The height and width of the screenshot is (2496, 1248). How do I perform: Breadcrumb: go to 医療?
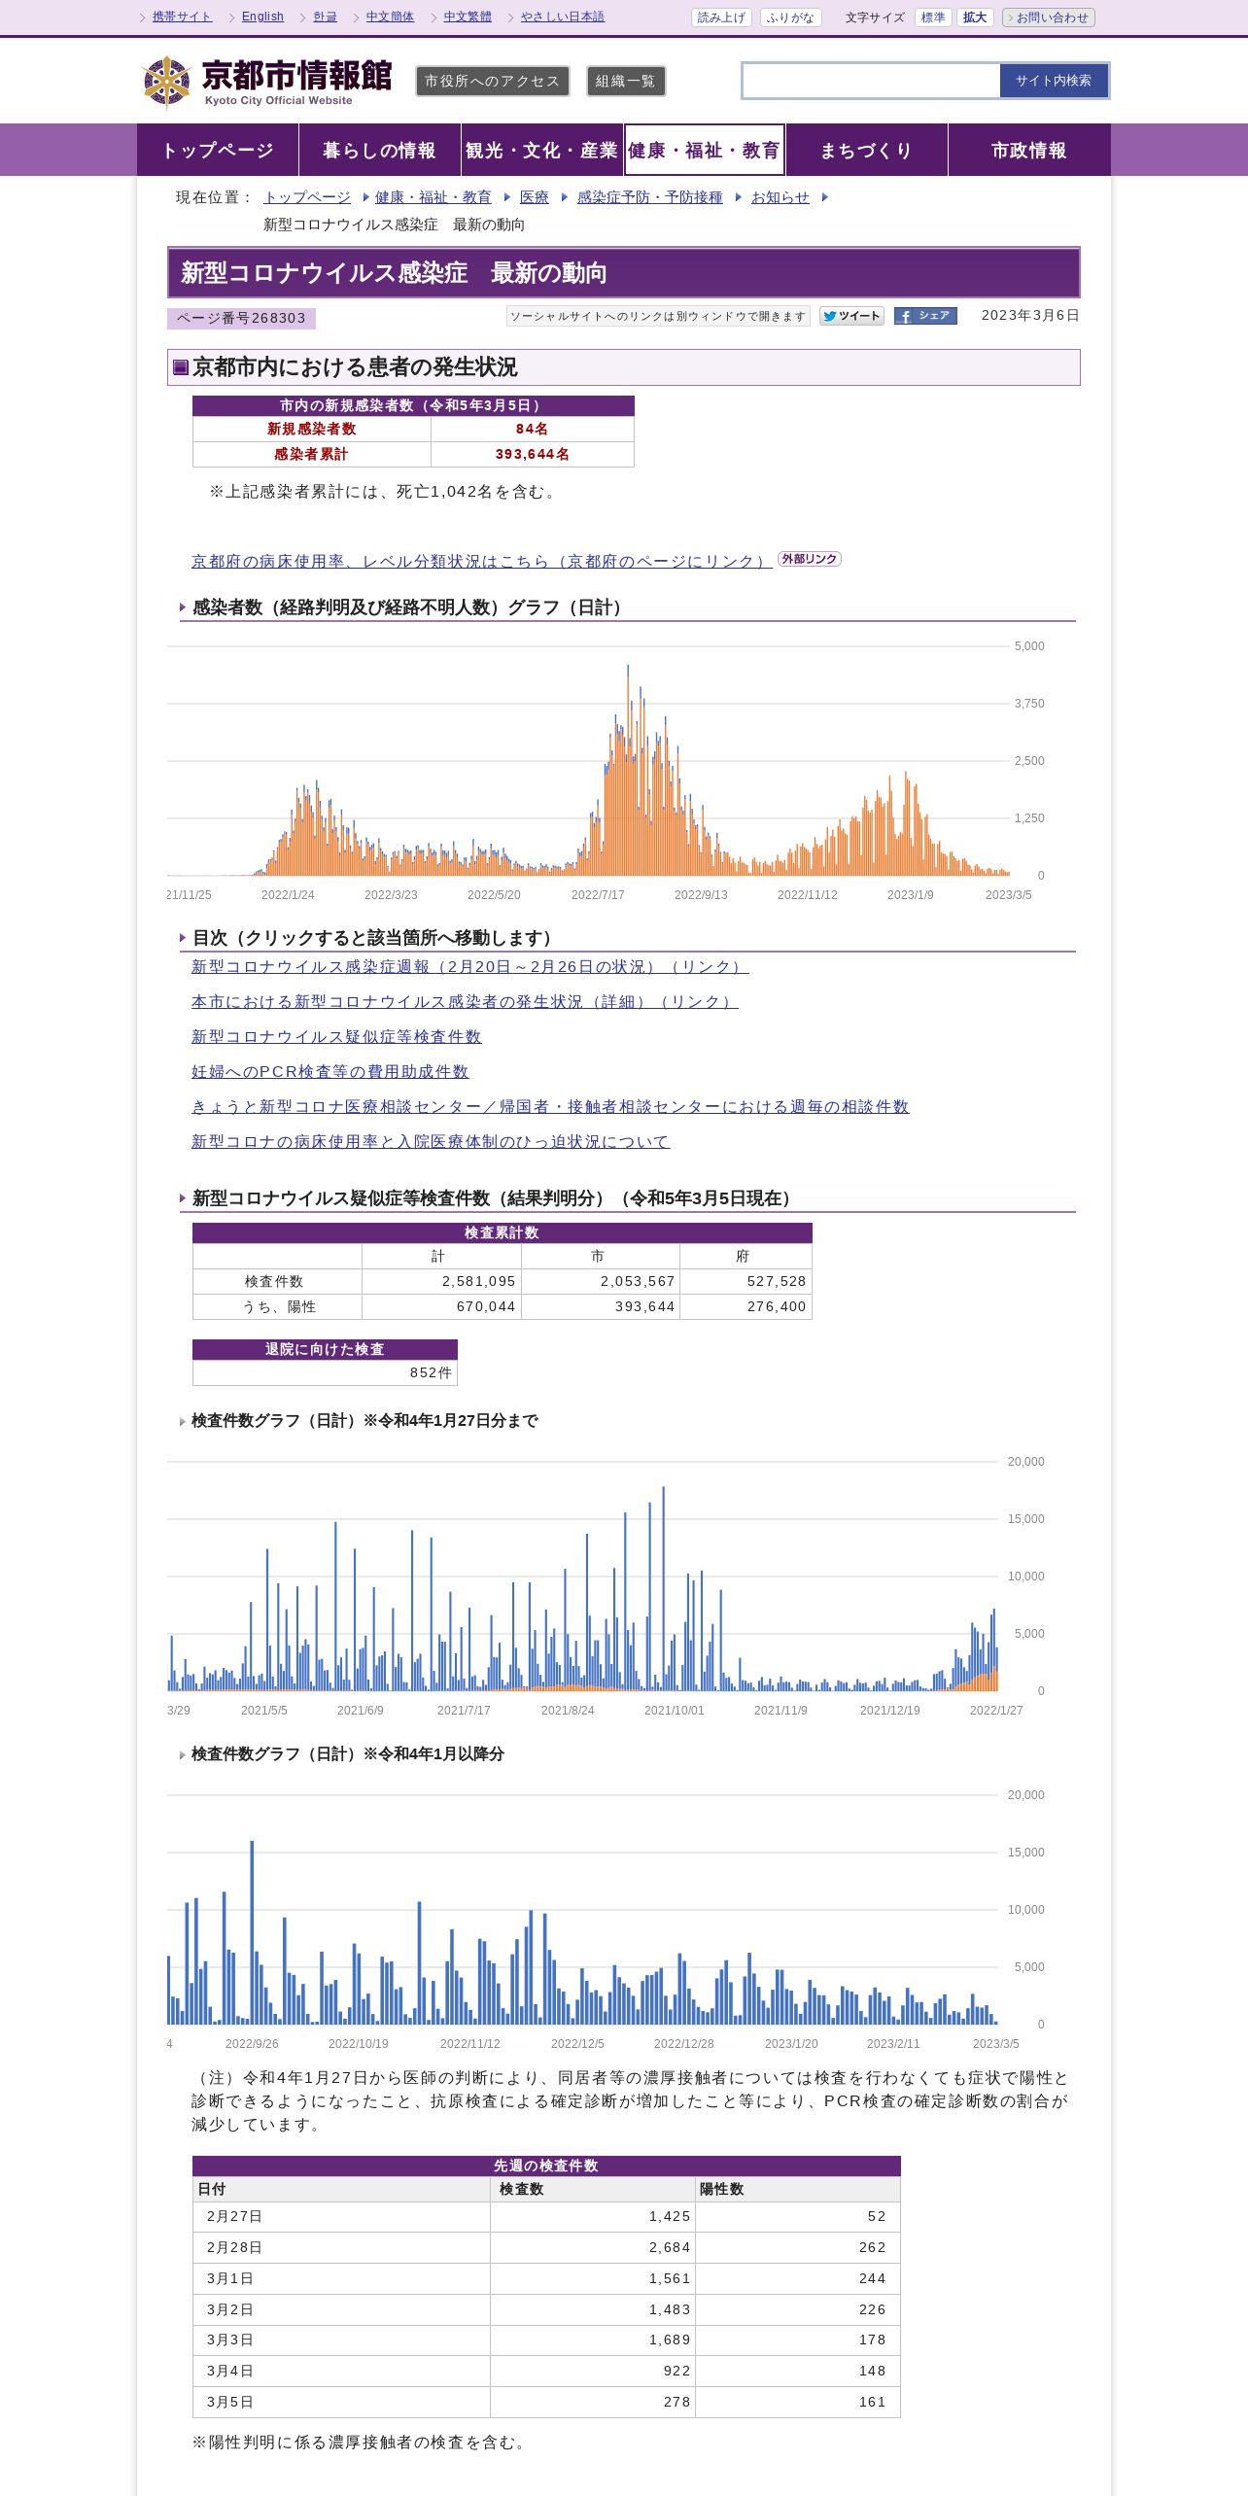click(x=535, y=197)
